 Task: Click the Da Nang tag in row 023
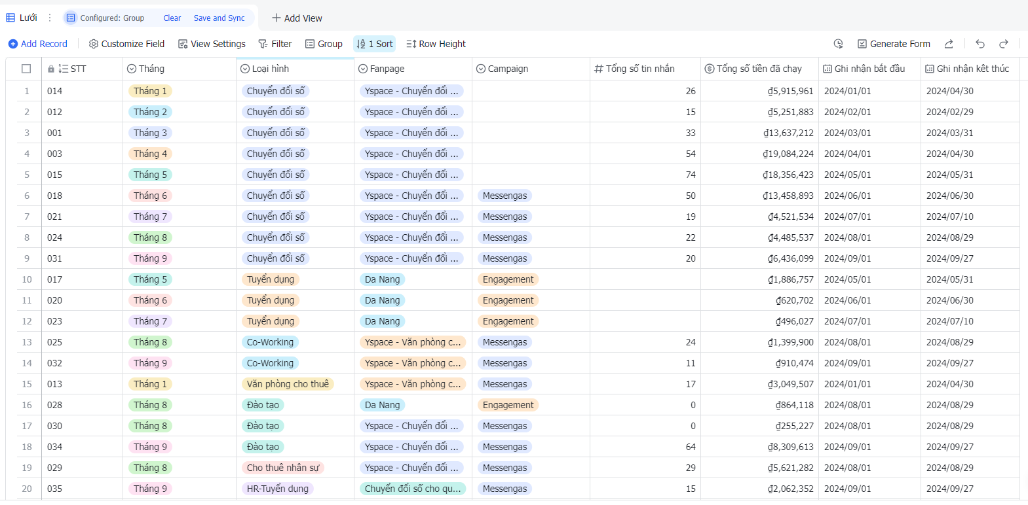pos(382,321)
